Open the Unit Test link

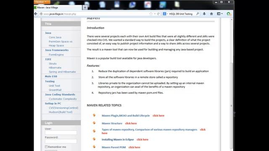[54, 86]
